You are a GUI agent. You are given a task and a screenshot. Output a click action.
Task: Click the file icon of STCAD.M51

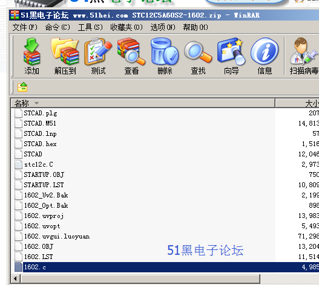18,123
